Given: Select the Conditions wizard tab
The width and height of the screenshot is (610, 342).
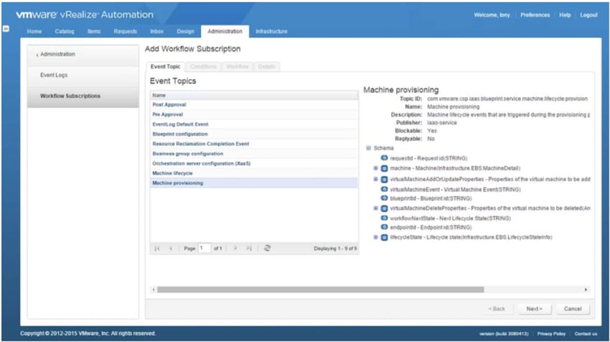Looking at the screenshot, I should [x=203, y=67].
